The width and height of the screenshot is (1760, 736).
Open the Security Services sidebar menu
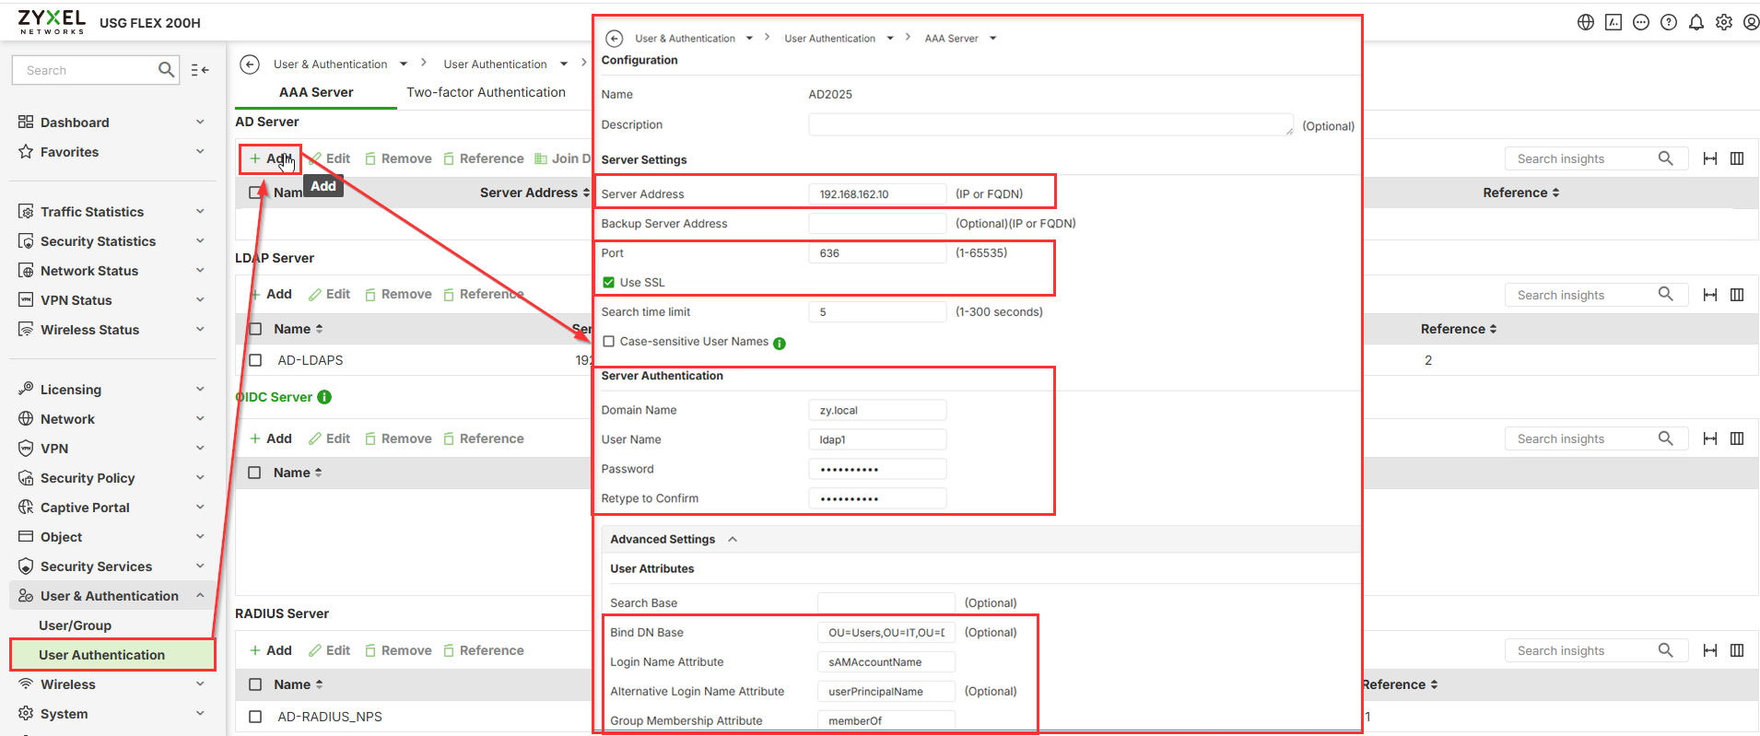click(x=96, y=567)
